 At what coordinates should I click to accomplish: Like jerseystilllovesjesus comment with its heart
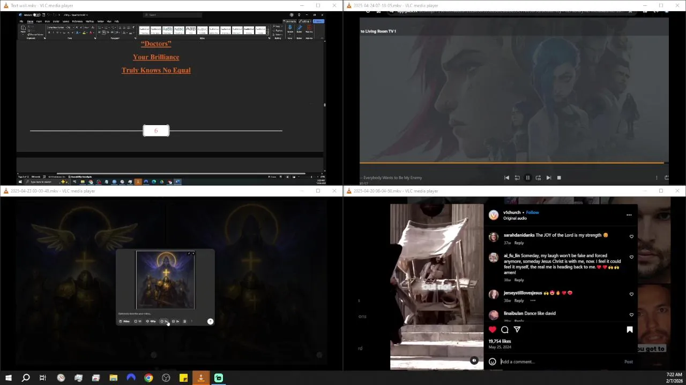point(631,294)
